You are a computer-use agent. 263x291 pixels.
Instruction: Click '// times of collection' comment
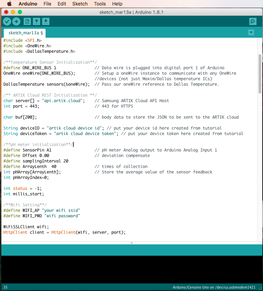[x=121, y=167]
